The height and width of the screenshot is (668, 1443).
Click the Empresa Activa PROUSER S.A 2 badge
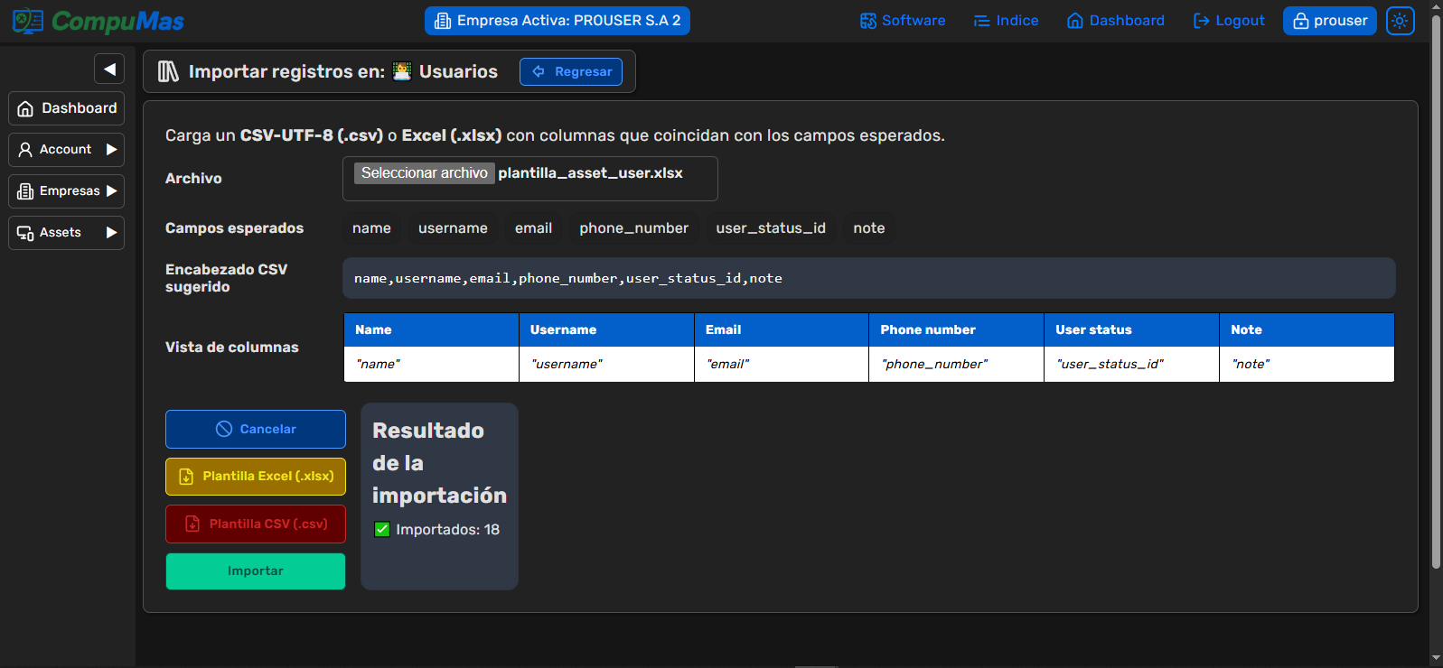click(x=557, y=21)
